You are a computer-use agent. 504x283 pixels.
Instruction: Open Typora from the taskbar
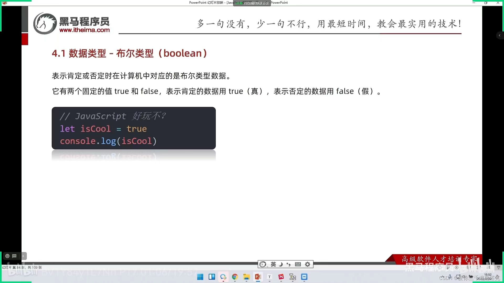click(x=269, y=277)
